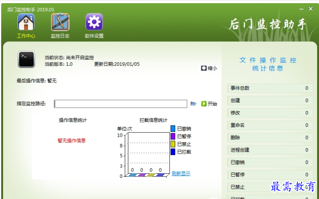Click inside the 指定监控路径 input field
Screen dimensions: 319x199
pos(120,104)
